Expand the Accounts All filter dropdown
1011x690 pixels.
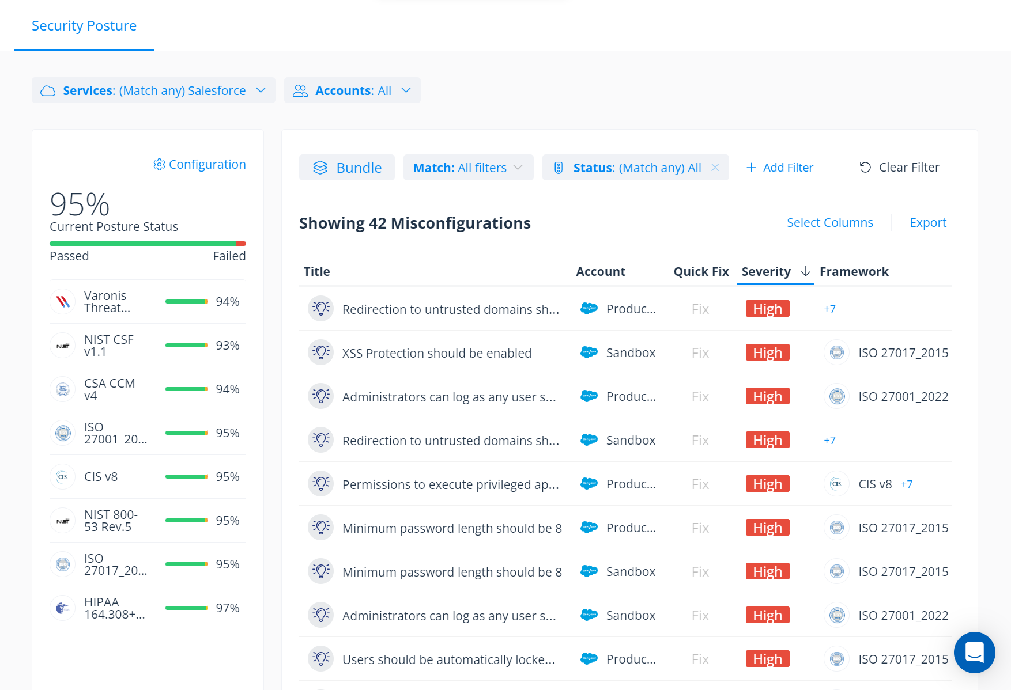pos(352,90)
